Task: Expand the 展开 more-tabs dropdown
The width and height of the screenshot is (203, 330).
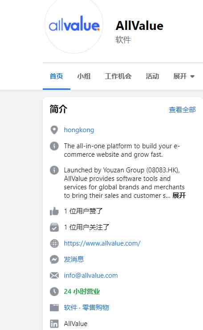Action: [184, 76]
